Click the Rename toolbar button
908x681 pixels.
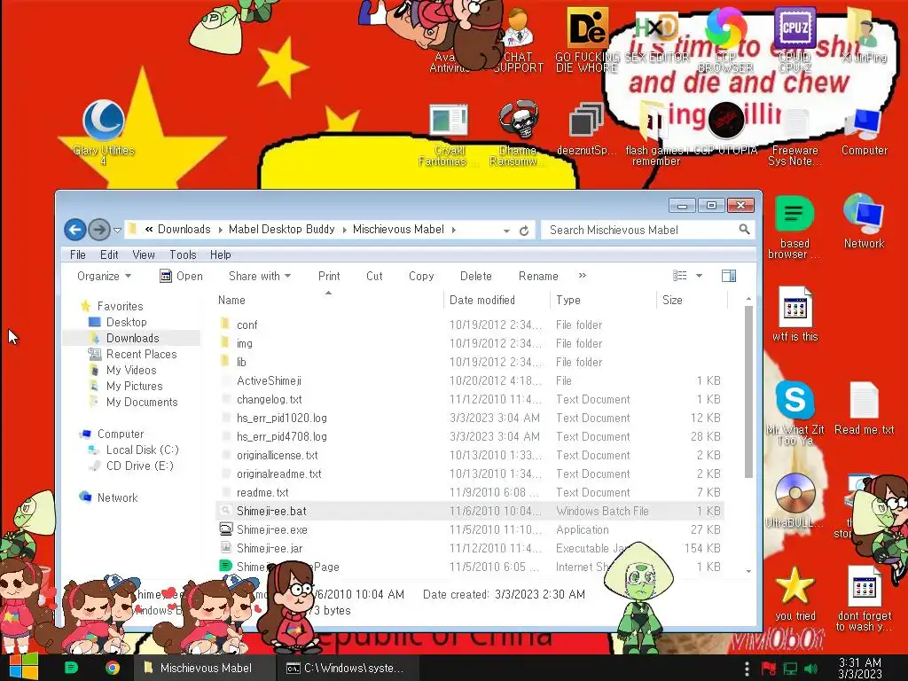coord(538,277)
